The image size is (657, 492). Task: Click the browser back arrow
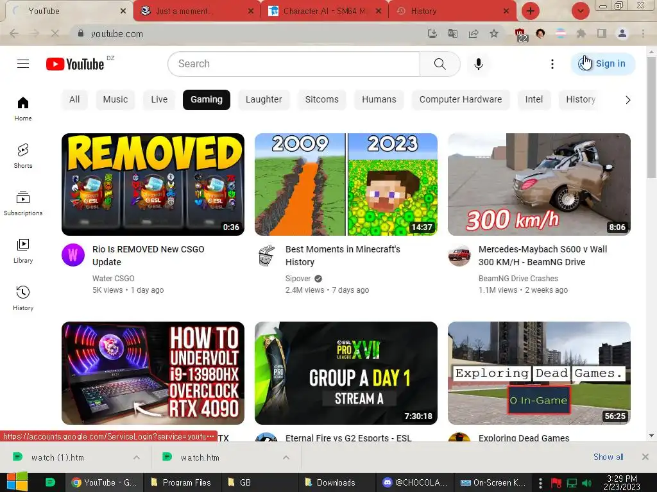click(x=14, y=33)
